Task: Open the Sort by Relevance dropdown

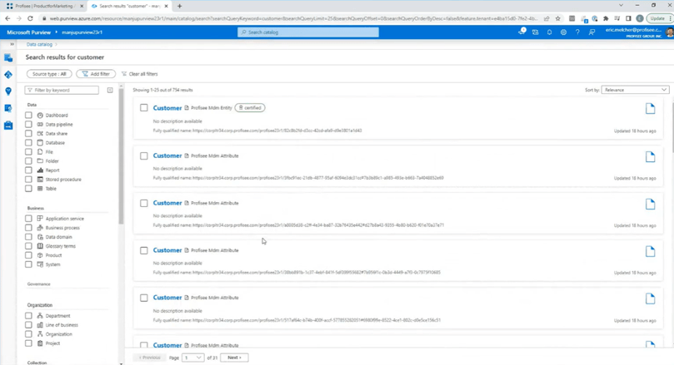Action: [x=635, y=90]
